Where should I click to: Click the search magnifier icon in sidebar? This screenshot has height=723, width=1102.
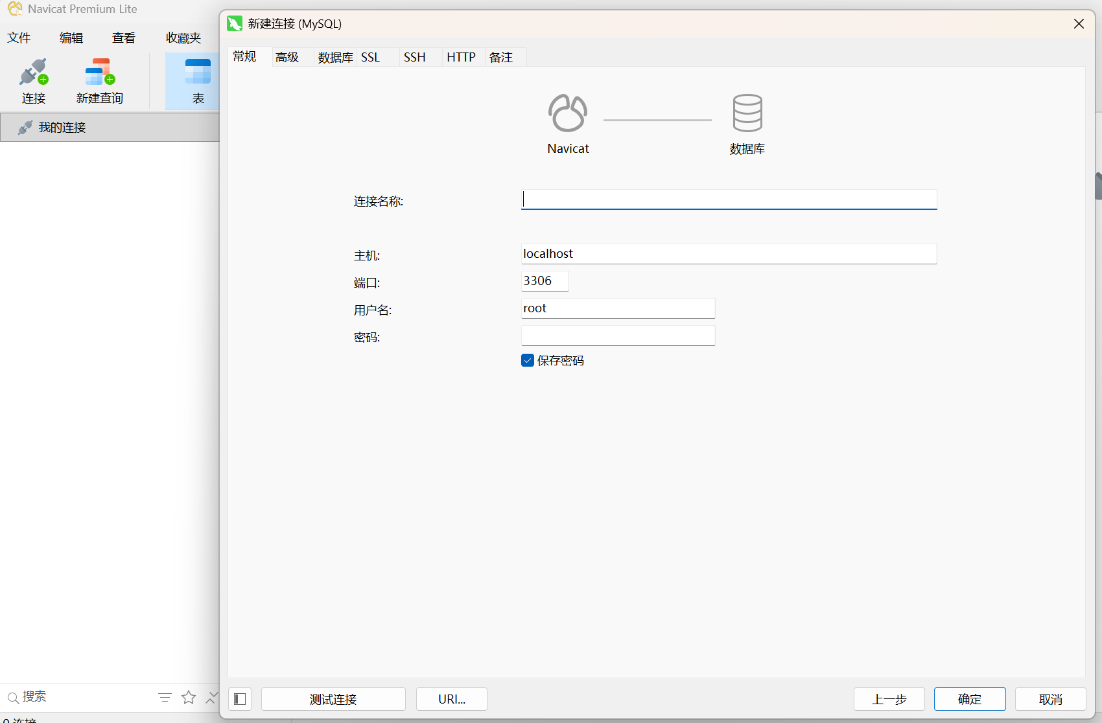[13, 698]
